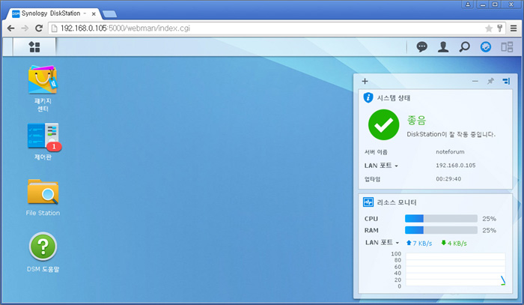Image resolution: width=524 pixels, height=305 pixels.
Task: Open pilot view layout icon
Action: [x=507, y=46]
